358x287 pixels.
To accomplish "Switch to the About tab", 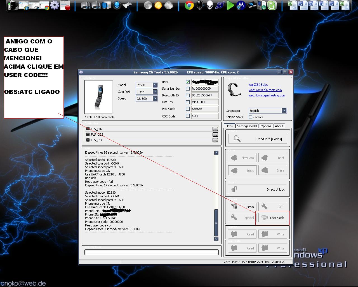I will pos(279,126).
